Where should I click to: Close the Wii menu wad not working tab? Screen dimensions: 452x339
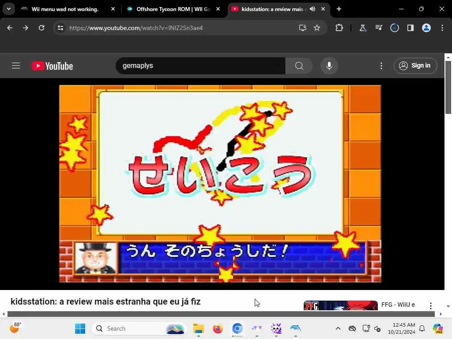click(x=113, y=9)
